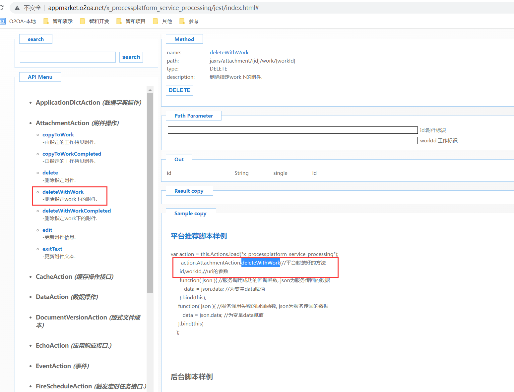Click the Path Parameter section label
The height and width of the screenshot is (392, 514).
click(x=194, y=116)
